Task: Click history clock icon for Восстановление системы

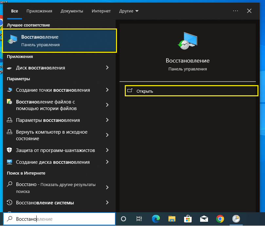Action: [9, 202]
